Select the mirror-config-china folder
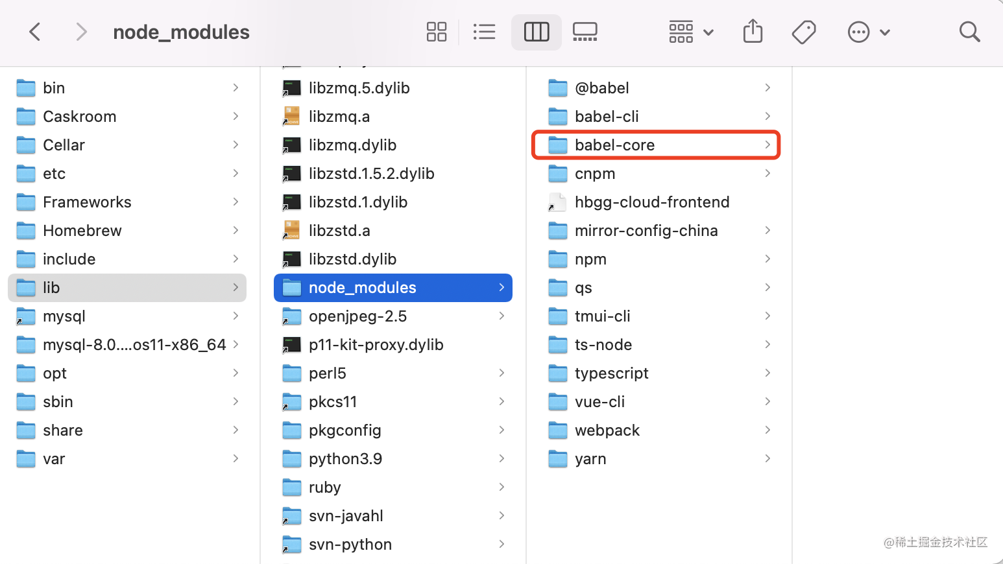 click(659, 230)
